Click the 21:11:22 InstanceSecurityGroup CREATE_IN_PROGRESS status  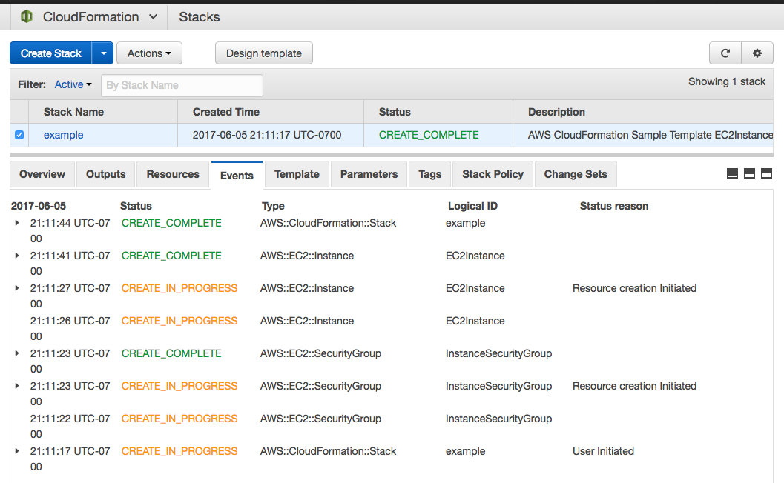(179, 419)
